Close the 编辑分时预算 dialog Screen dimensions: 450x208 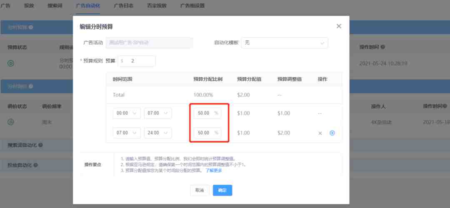point(339,26)
